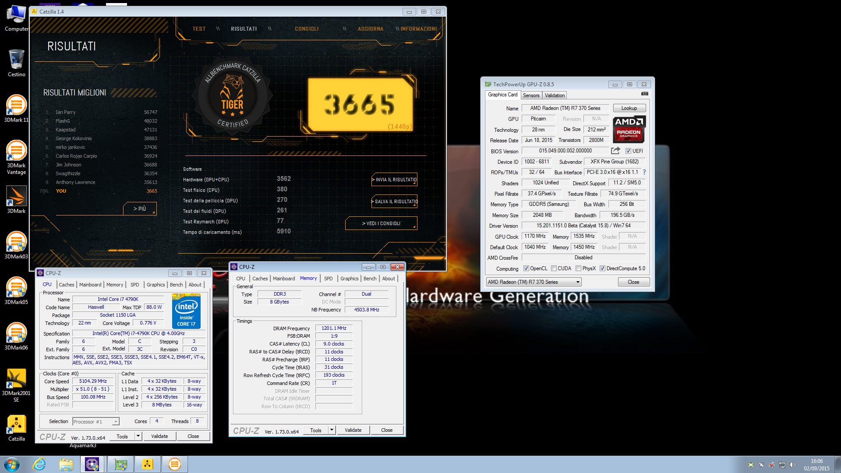Click the Windows Start orb
Viewport: 841px width, 473px height.
tap(12, 464)
